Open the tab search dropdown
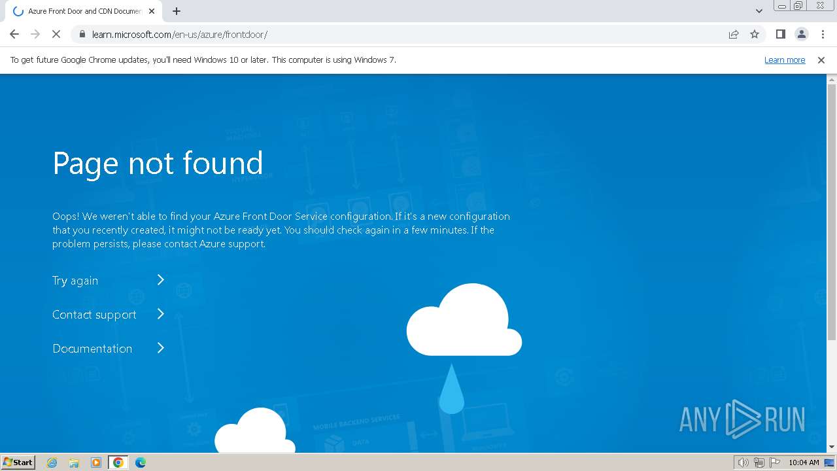 coord(759,11)
